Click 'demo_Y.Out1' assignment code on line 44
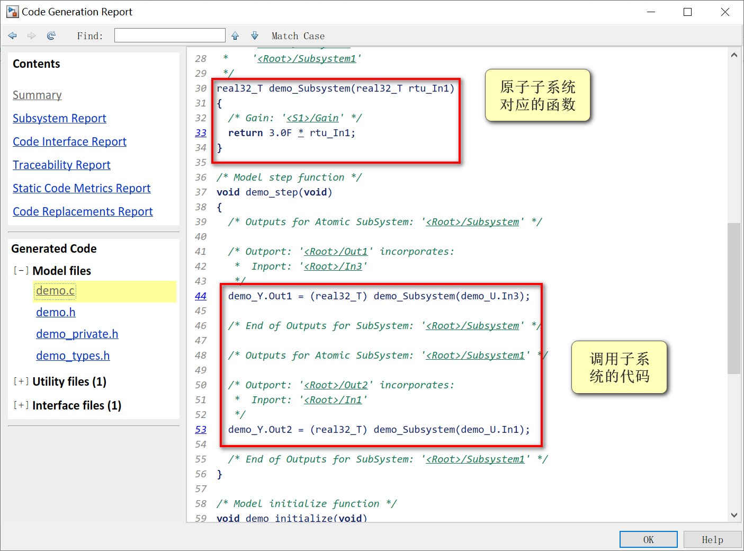This screenshot has height=551, width=744. [x=379, y=296]
